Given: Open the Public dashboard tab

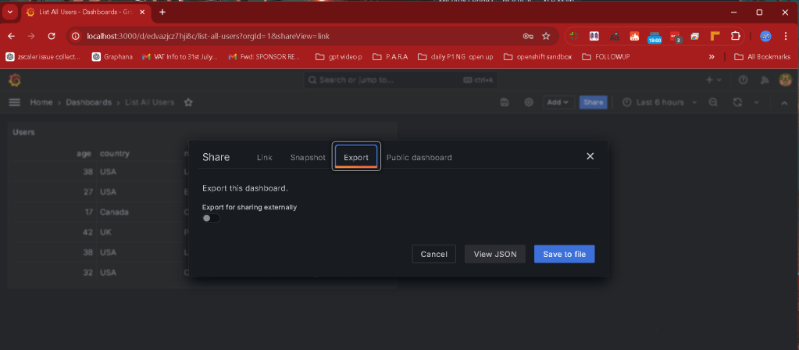Looking at the screenshot, I should coord(419,158).
